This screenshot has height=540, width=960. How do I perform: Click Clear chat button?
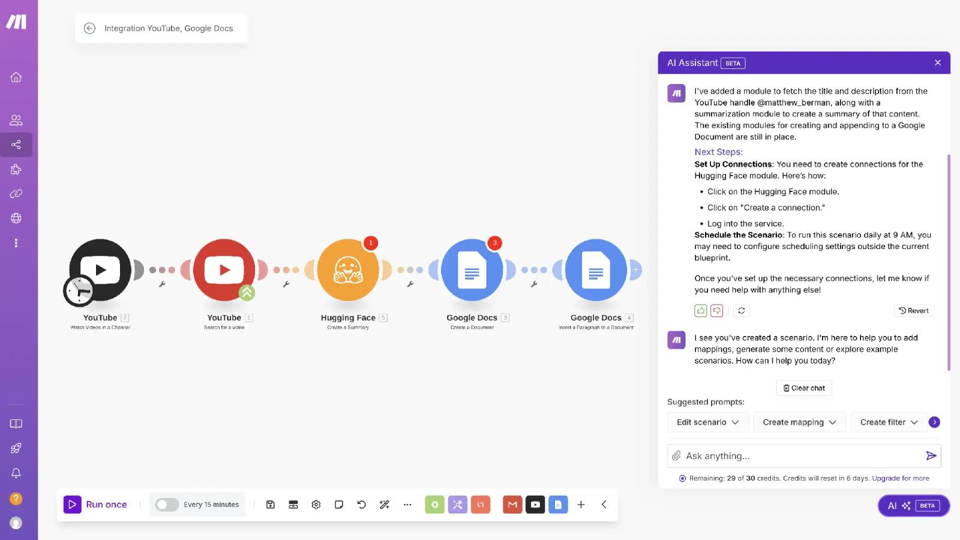tap(804, 388)
